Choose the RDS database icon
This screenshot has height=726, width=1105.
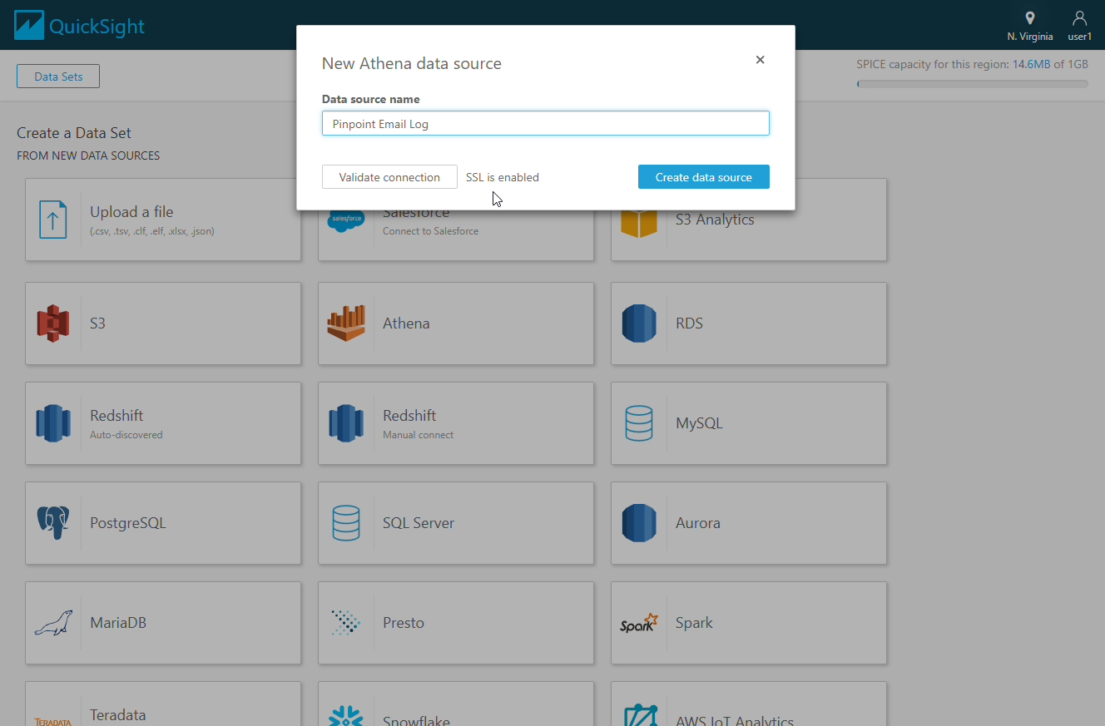[639, 323]
